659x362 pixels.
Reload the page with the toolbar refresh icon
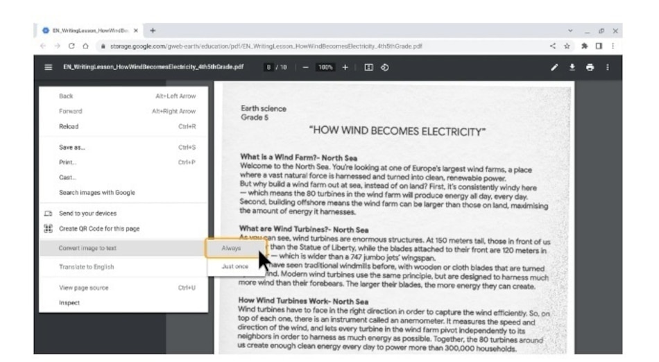[71, 46]
